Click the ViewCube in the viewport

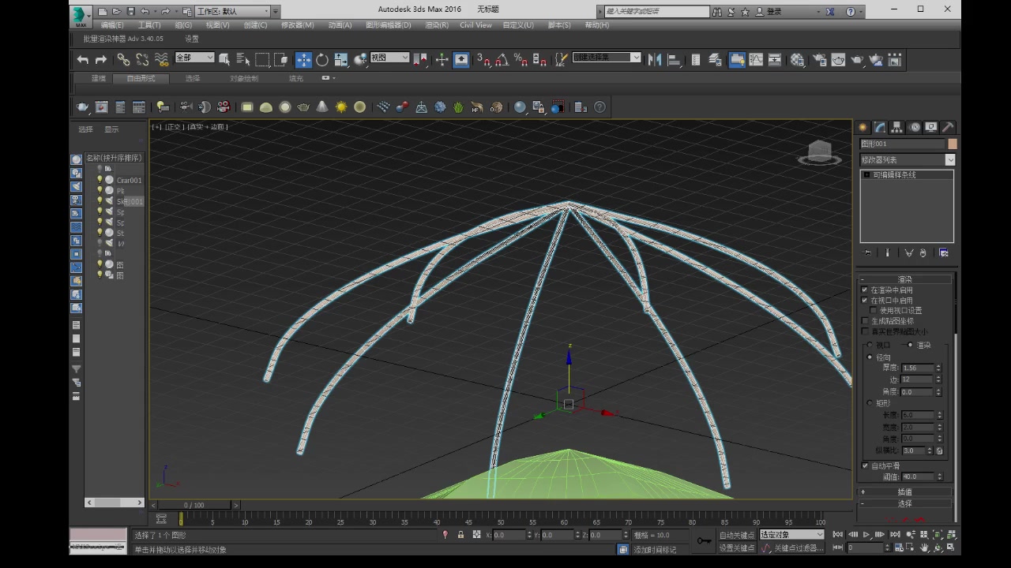coord(820,152)
